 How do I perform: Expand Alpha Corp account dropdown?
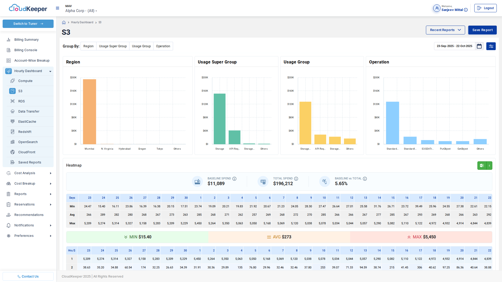pyautogui.click(x=81, y=11)
